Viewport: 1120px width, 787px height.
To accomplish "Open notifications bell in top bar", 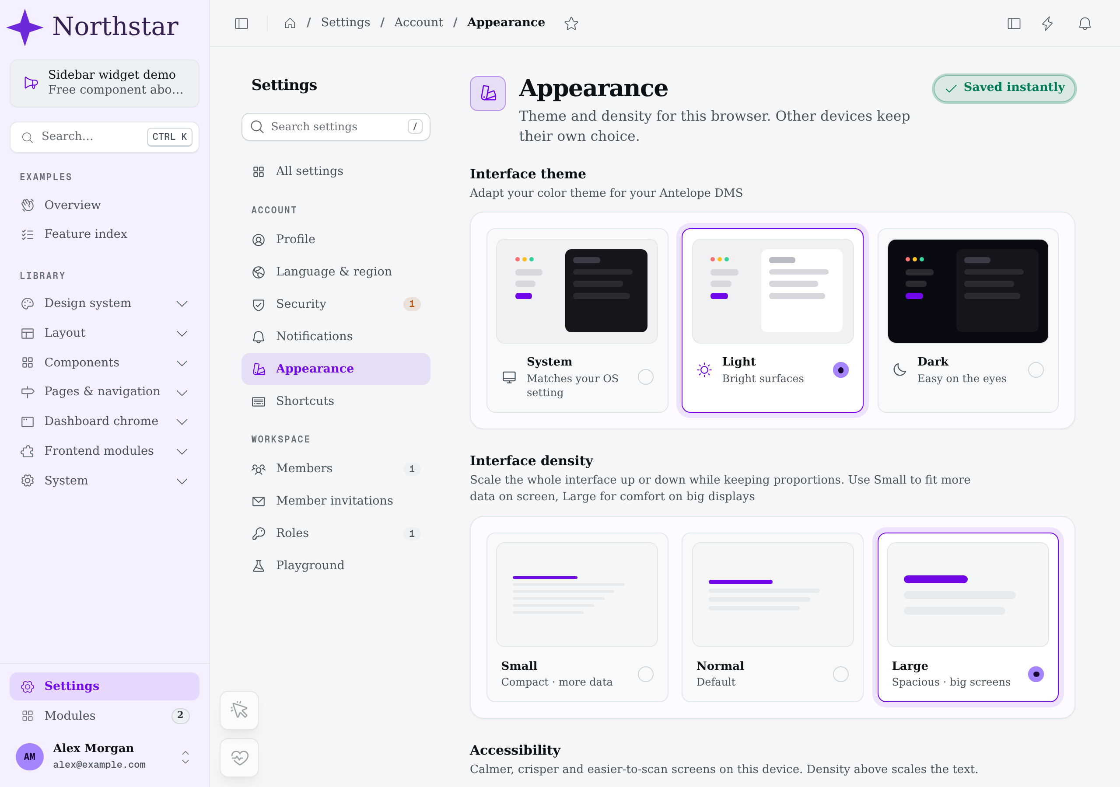I will [1085, 24].
